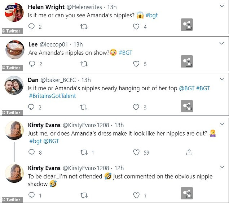Click upload share icon on Kirsty's first tweet
Viewport: 229px width, 203px height.
pyautogui.click(x=189, y=152)
